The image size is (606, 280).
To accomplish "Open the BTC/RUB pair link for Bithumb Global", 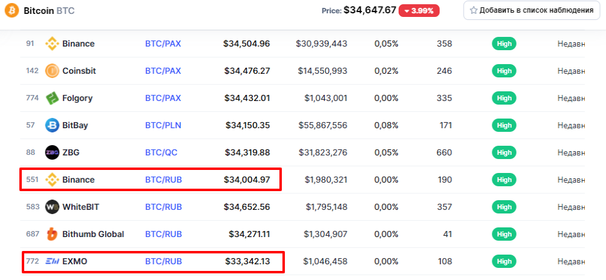I will (x=163, y=234).
